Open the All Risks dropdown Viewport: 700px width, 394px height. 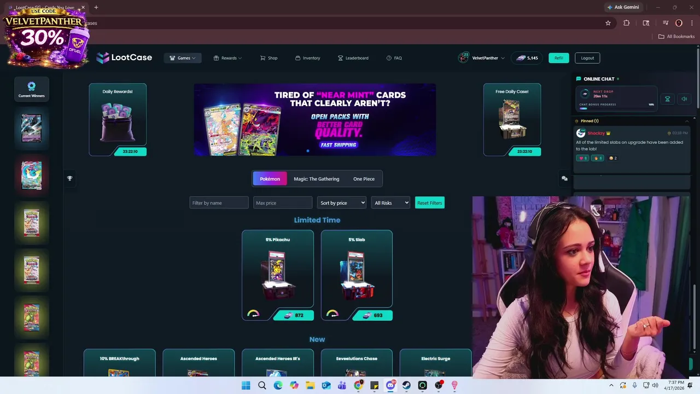click(390, 203)
